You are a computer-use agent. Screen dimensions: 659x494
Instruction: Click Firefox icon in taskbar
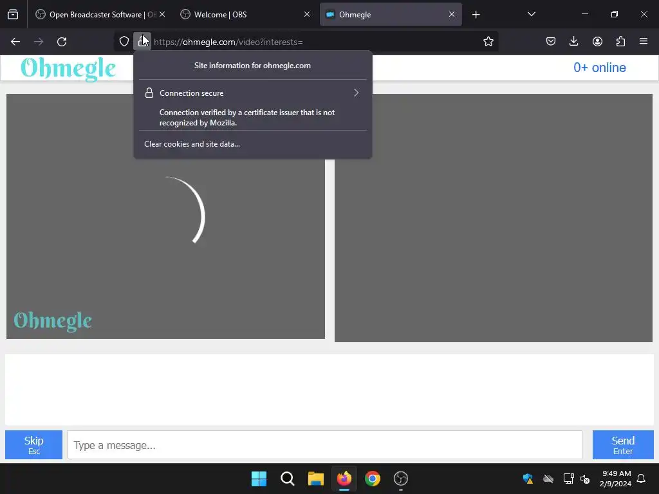344,479
